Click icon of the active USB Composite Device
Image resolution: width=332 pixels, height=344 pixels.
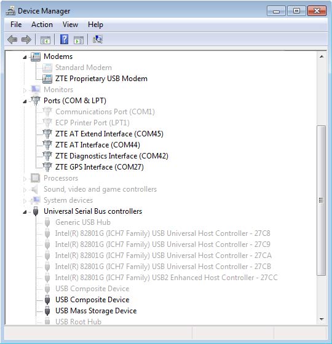(x=47, y=300)
